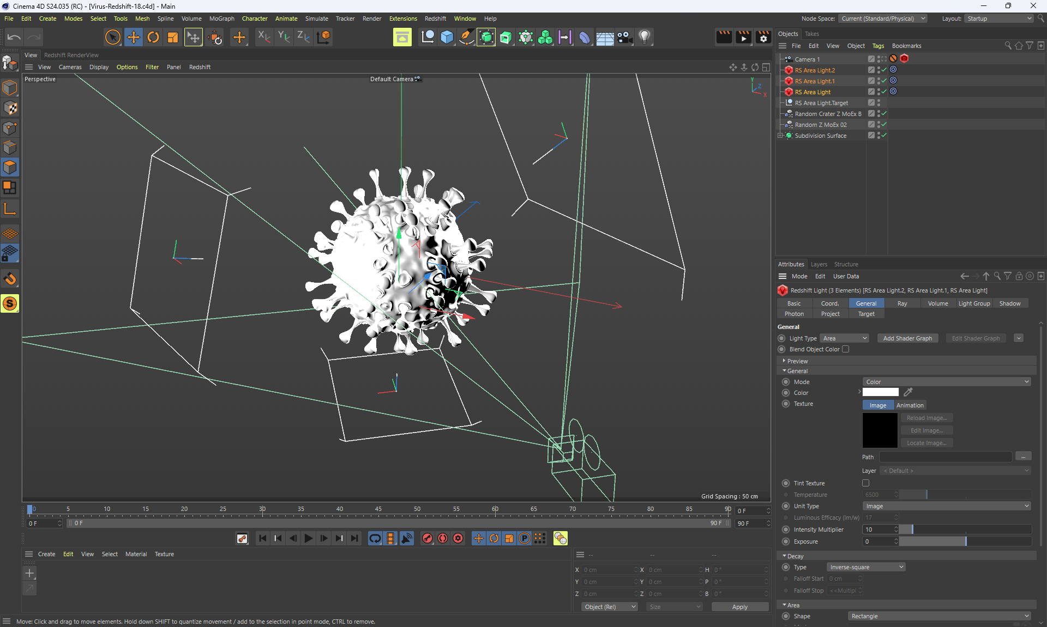Click the Add Shader Graph button

point(907,338)
